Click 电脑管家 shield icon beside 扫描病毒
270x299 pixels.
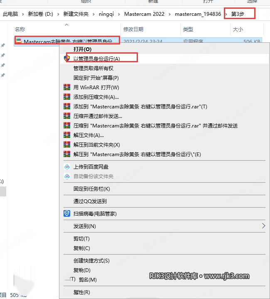click(x=67, y=213)
